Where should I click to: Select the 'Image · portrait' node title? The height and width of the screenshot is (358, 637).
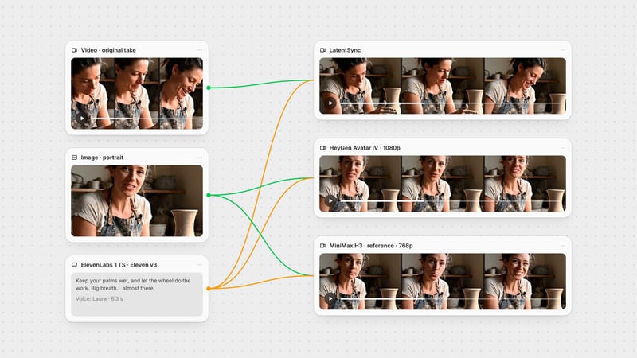tap(102, 158)
